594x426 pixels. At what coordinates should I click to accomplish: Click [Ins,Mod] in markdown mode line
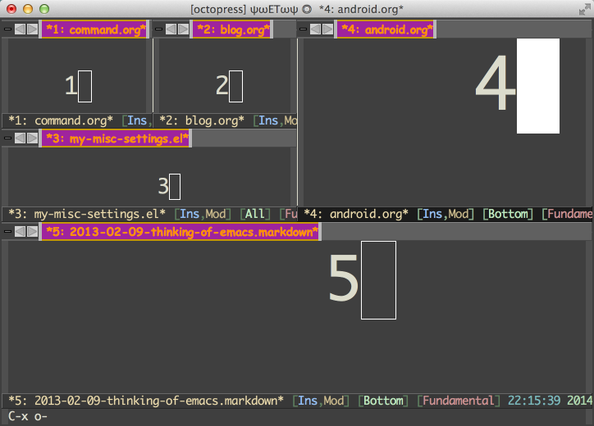pyautogui.click(x=321, y=401)
